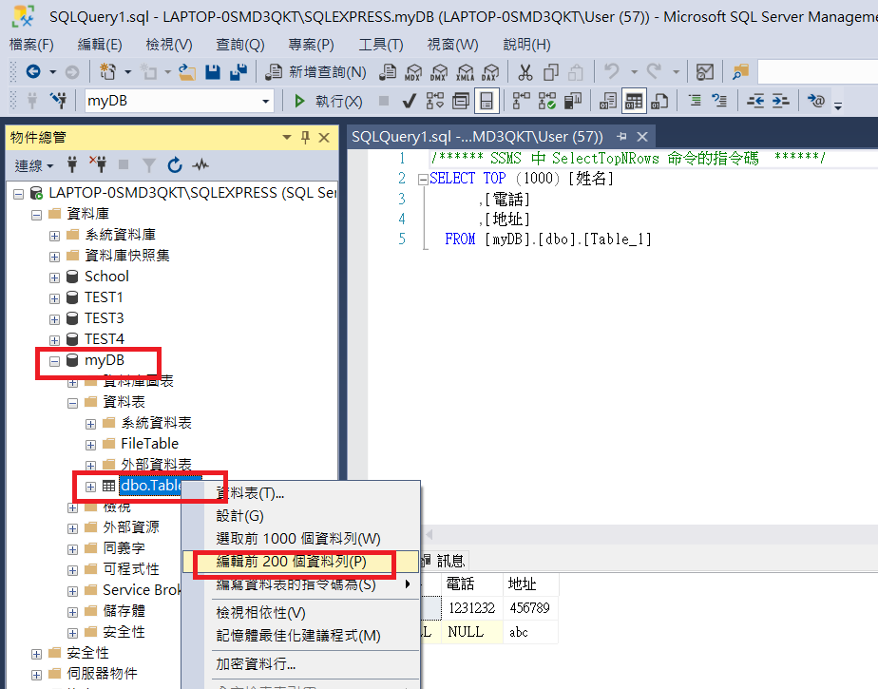Click the Results to Text icon
Viewport: 878px width, 689px height.
click(607, 102)
